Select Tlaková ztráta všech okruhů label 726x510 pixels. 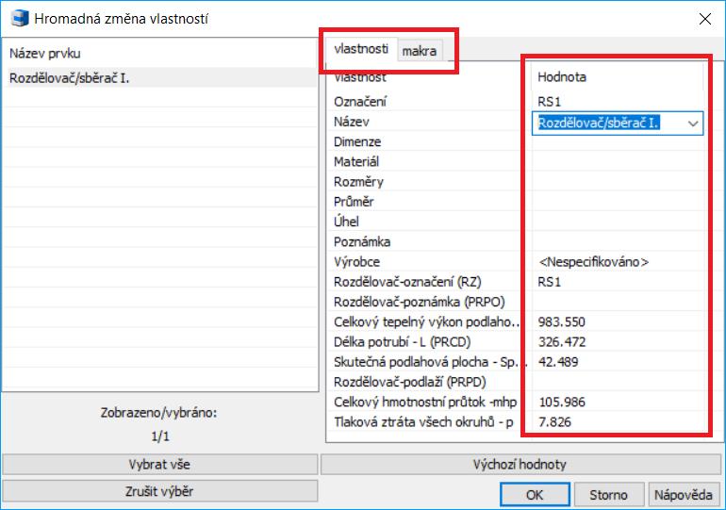(x=423, y=422)
